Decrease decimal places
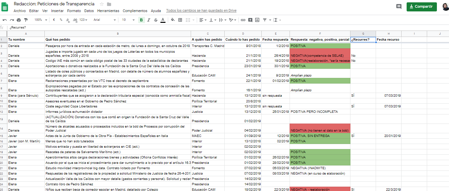The height and width of the screenshot is (191, 449). (x=68, y=20)
